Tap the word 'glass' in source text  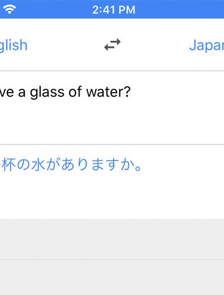click(x=47, y=92)
